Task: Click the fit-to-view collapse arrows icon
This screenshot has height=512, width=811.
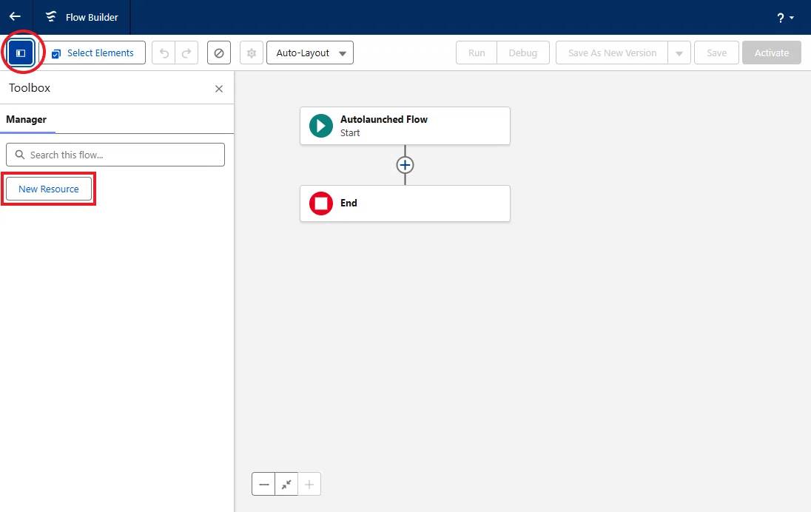Action: pyautogui.click(x=286, y=484)
